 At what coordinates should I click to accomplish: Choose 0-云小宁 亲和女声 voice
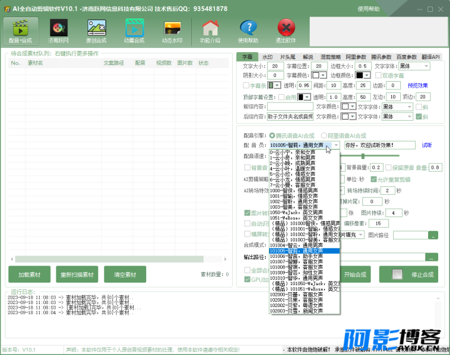304,152
